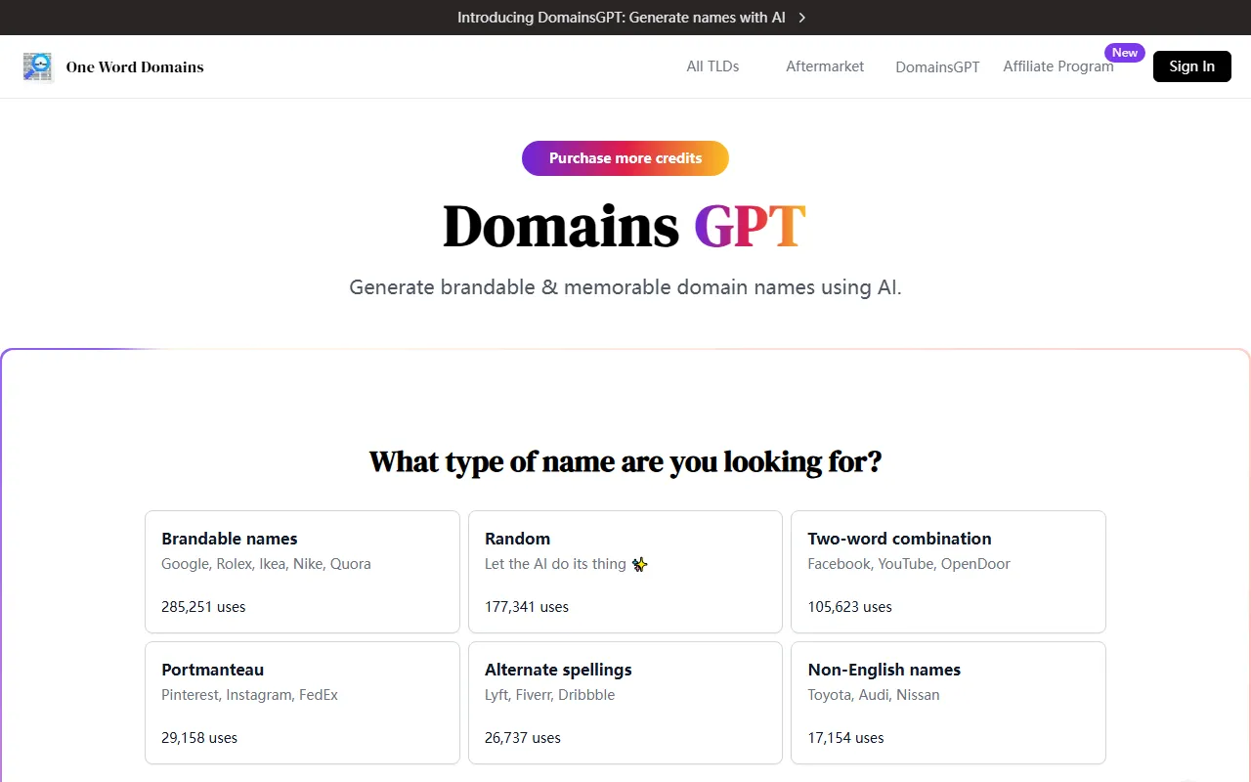Choose the Two-word combination generator

click(x=947, y=572)
